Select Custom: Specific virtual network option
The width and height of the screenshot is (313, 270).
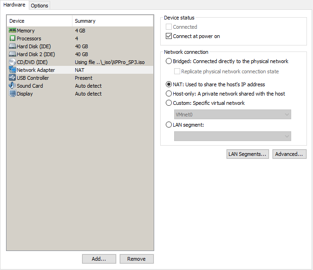coord(169,103)
